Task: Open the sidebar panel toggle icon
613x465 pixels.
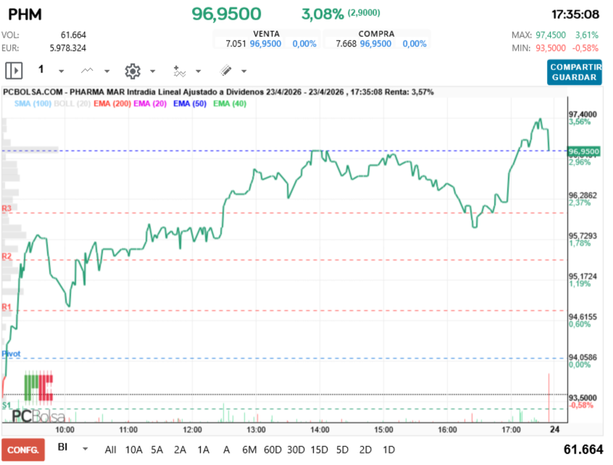Action: coord(13,70)
